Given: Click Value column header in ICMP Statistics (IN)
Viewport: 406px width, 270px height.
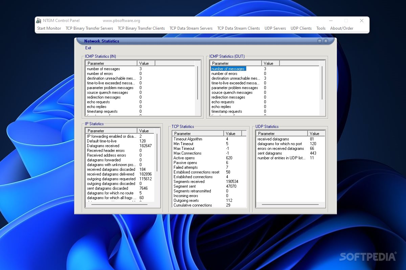Looking at the screenshot, I should (146, 63).
